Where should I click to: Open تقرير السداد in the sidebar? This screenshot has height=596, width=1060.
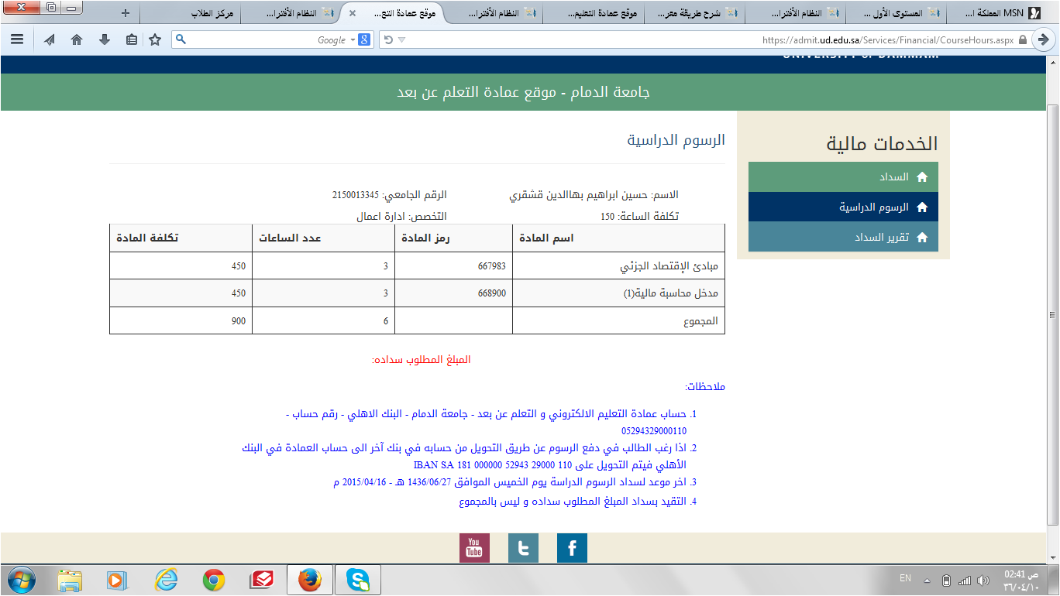pos(843,238)
